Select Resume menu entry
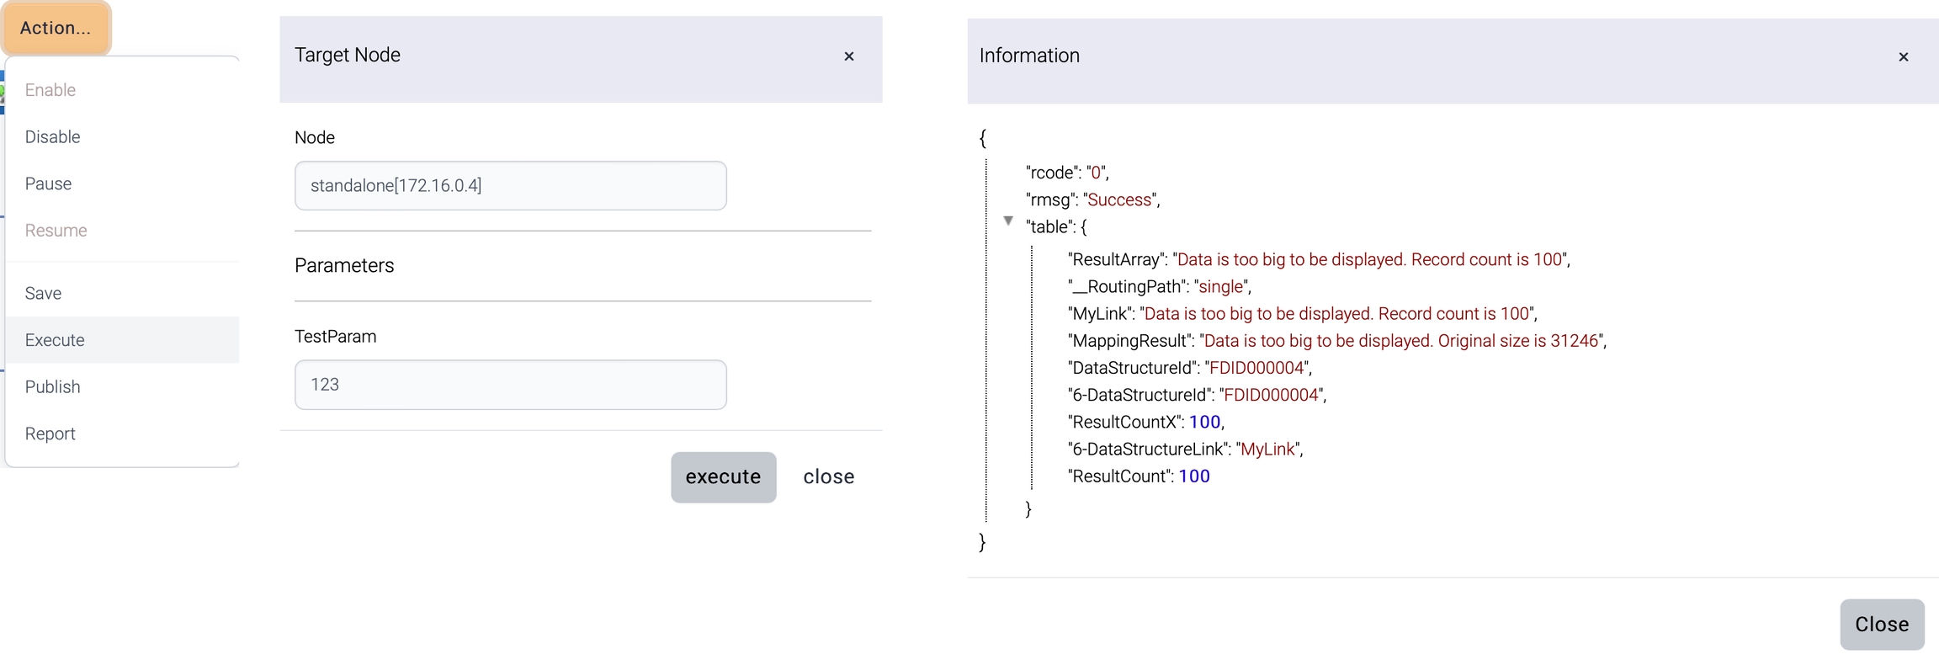Viewport: 1939px width, 665px height. (x=56, y=231)
